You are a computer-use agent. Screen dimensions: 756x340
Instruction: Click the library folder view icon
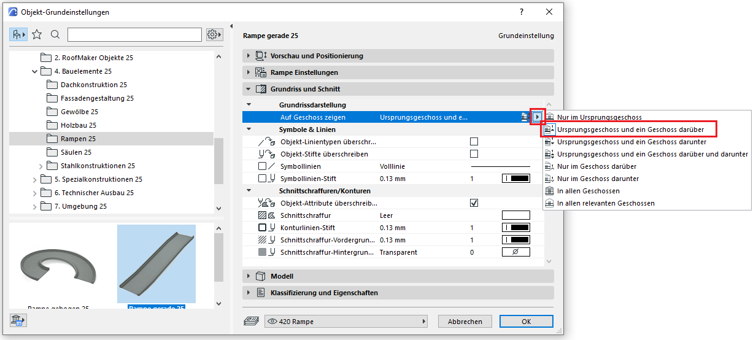[18, 35]
